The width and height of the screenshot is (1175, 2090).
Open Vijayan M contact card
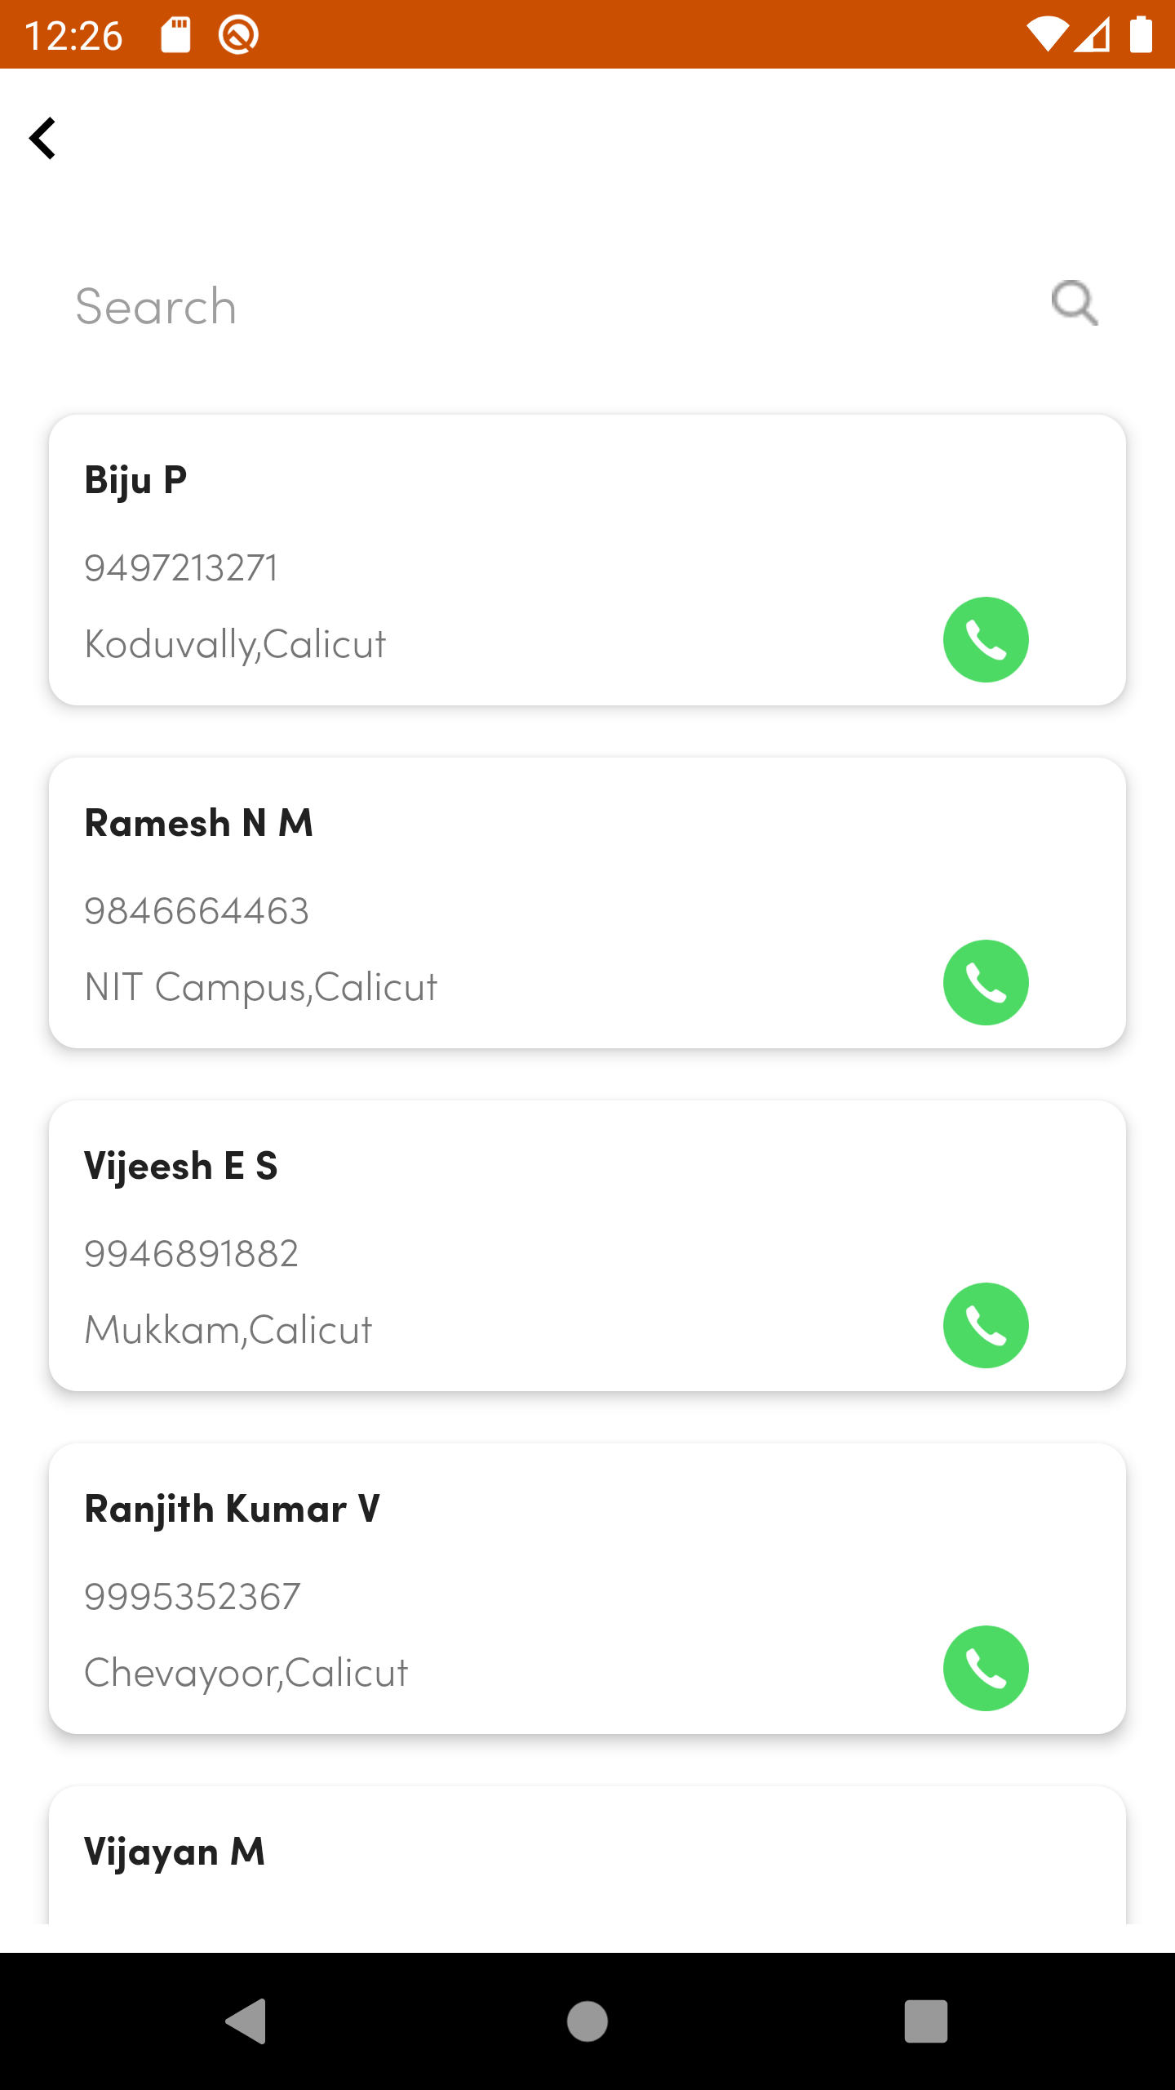[x=587, y=1855]
